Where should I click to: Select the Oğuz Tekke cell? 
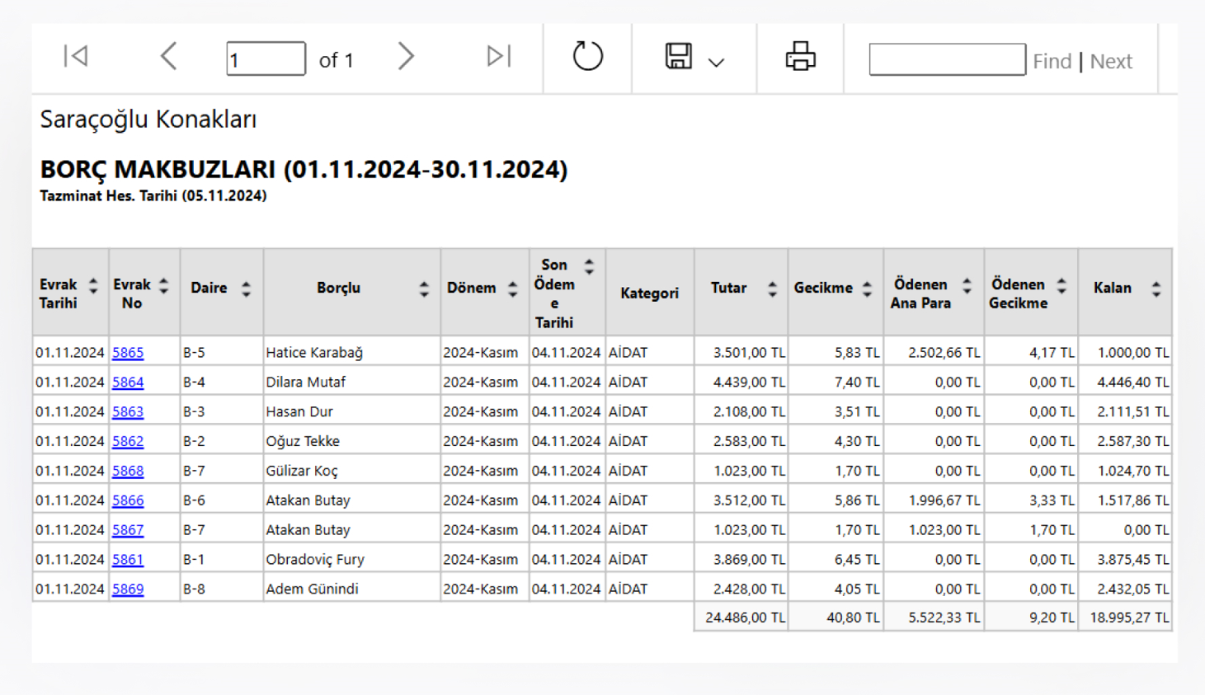351,441
